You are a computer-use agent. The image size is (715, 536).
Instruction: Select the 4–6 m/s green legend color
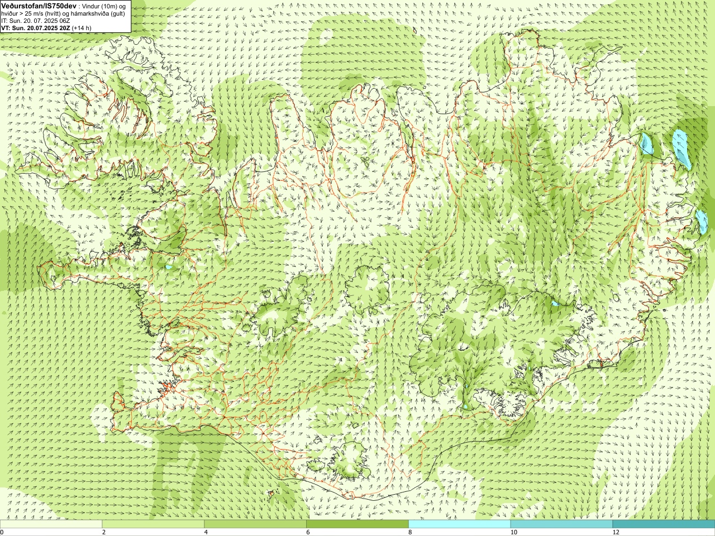pos(255,524)
